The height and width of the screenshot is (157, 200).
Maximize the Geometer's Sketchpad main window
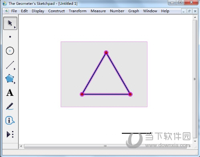(180, 2)
